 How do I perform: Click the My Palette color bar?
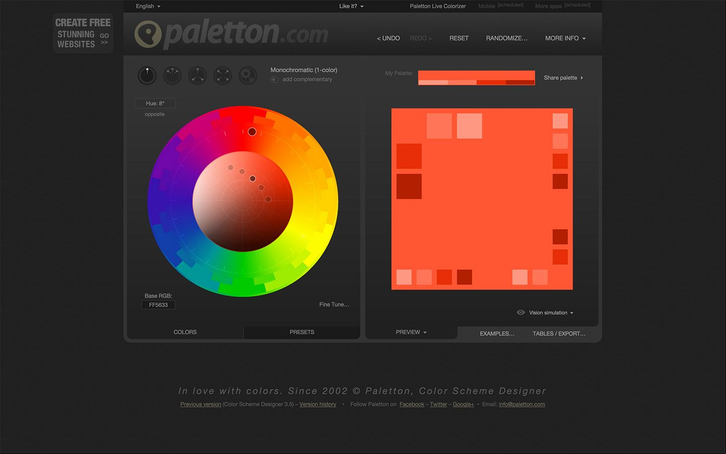(476, 78)
